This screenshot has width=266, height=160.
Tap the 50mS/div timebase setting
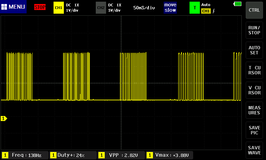pyautogui.click(x=144, y=8)
